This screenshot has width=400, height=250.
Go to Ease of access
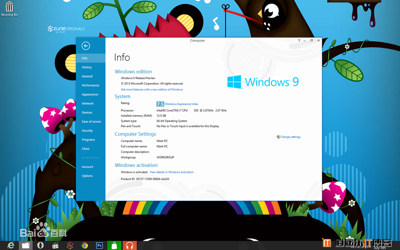(91, 121)
